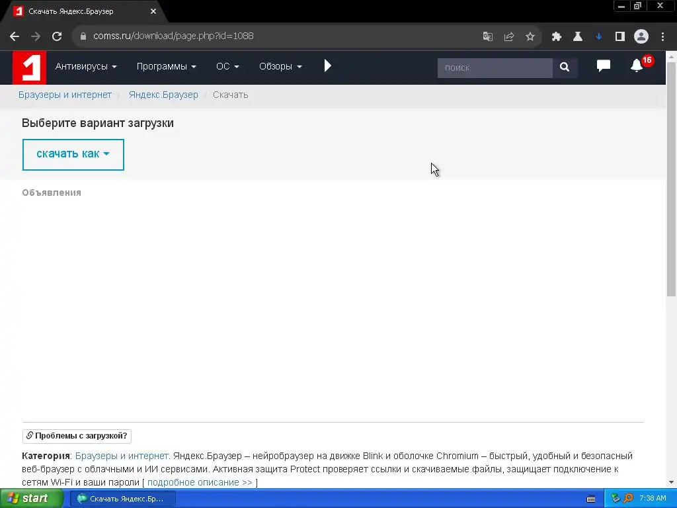The height and width of the screenshot is (508, 677).
Task: Go back using the browser back arrow
Action: 15,36
